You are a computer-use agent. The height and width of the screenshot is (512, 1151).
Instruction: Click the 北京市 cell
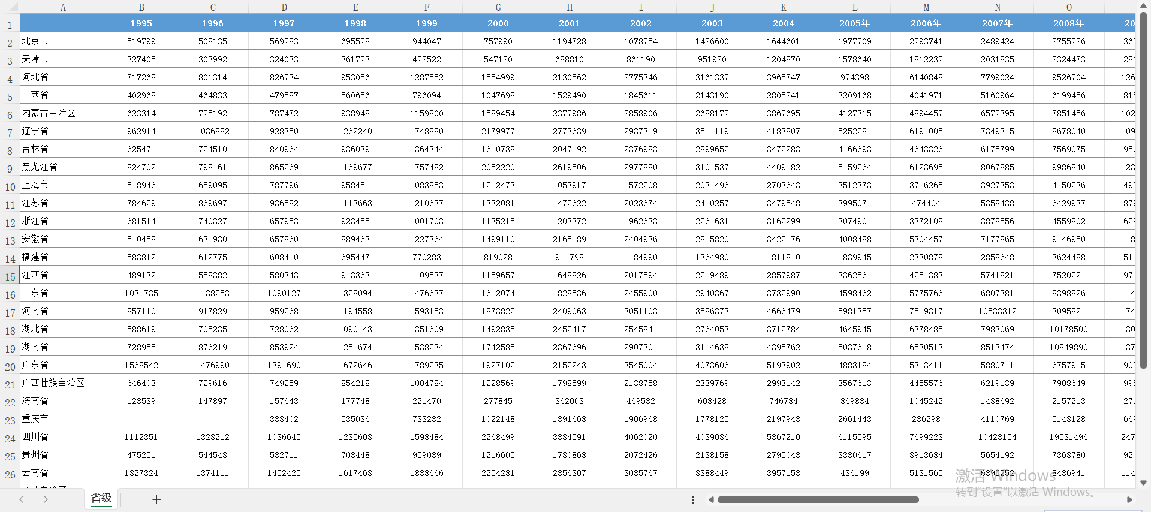[63, 41]
